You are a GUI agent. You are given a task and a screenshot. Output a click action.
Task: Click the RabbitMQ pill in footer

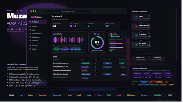pos(43,95)
